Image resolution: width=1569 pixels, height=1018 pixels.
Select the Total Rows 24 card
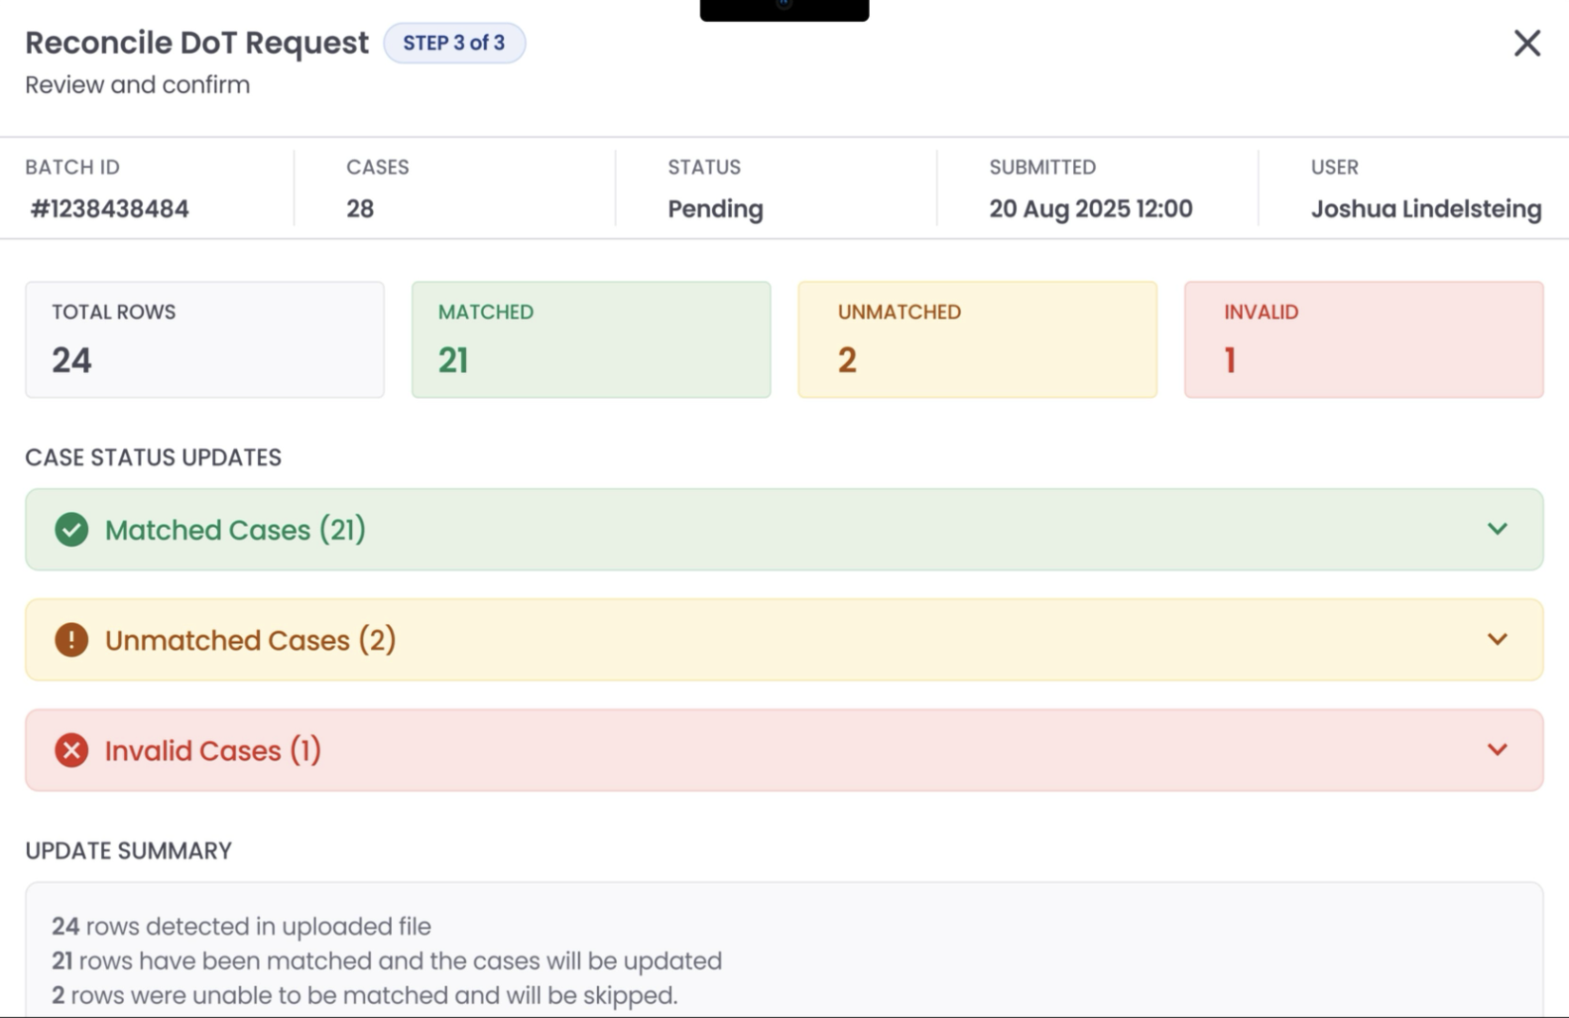point(204,339)
